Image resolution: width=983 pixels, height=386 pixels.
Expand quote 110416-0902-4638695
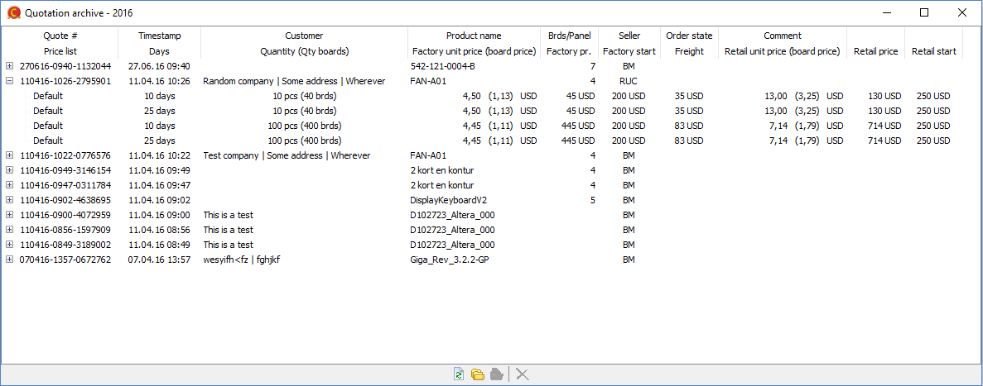pos(9,200)
